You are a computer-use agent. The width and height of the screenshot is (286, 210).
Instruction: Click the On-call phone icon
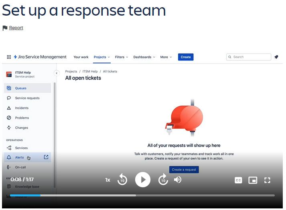8,167
